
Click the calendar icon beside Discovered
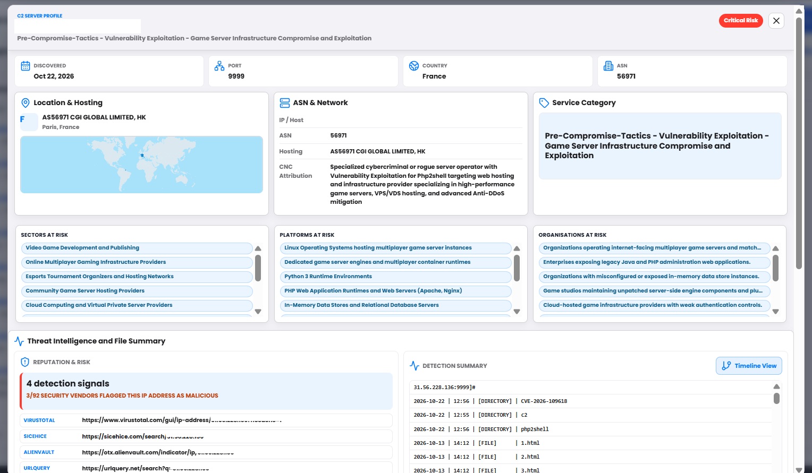tap(26, 66)
